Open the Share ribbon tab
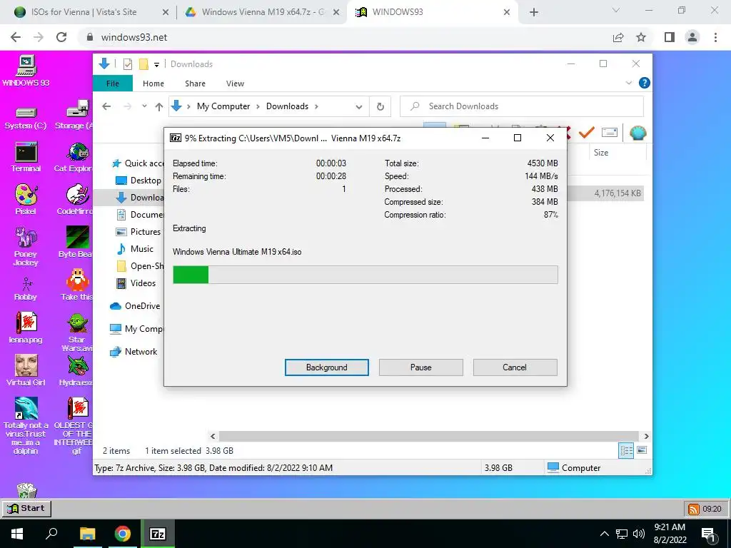Image resolution: width=731 pixels, height=548 pixels. coord(195,83)
